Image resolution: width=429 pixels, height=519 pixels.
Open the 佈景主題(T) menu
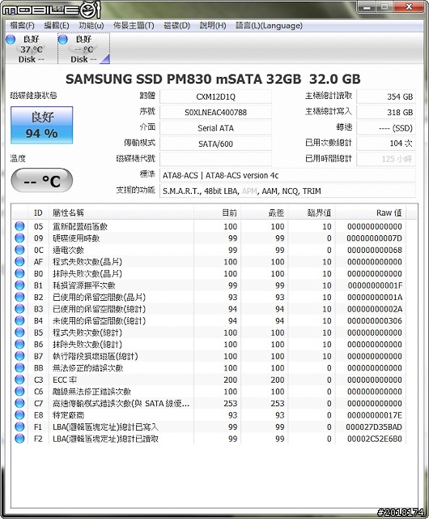coord(134,25)
